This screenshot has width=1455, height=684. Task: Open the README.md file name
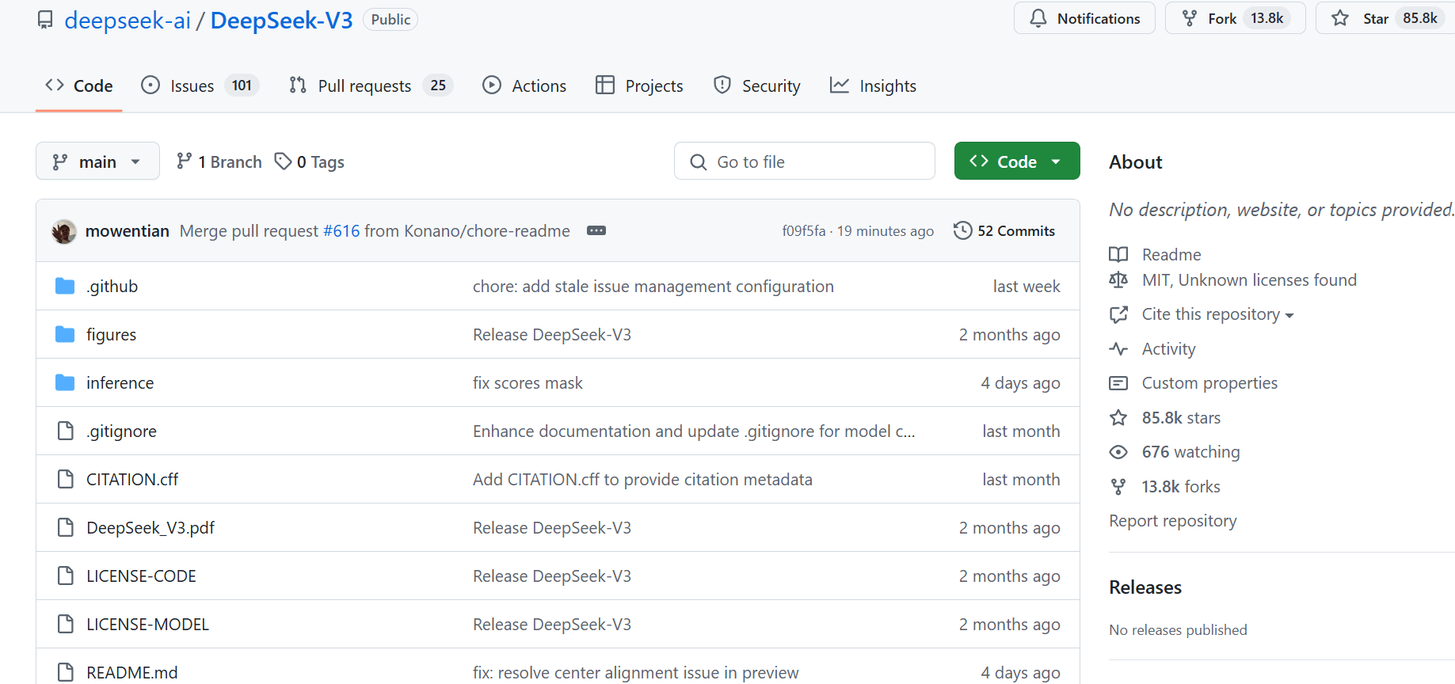[132, 672]
